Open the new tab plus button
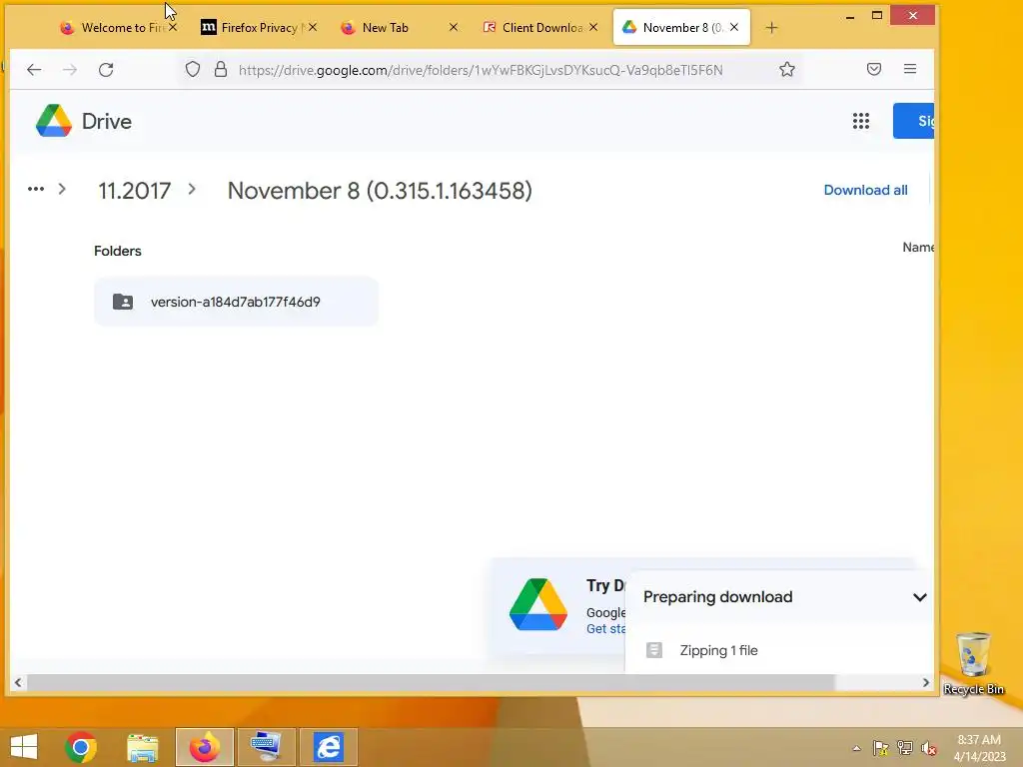1023x767 pixels. tap(771, 27)
